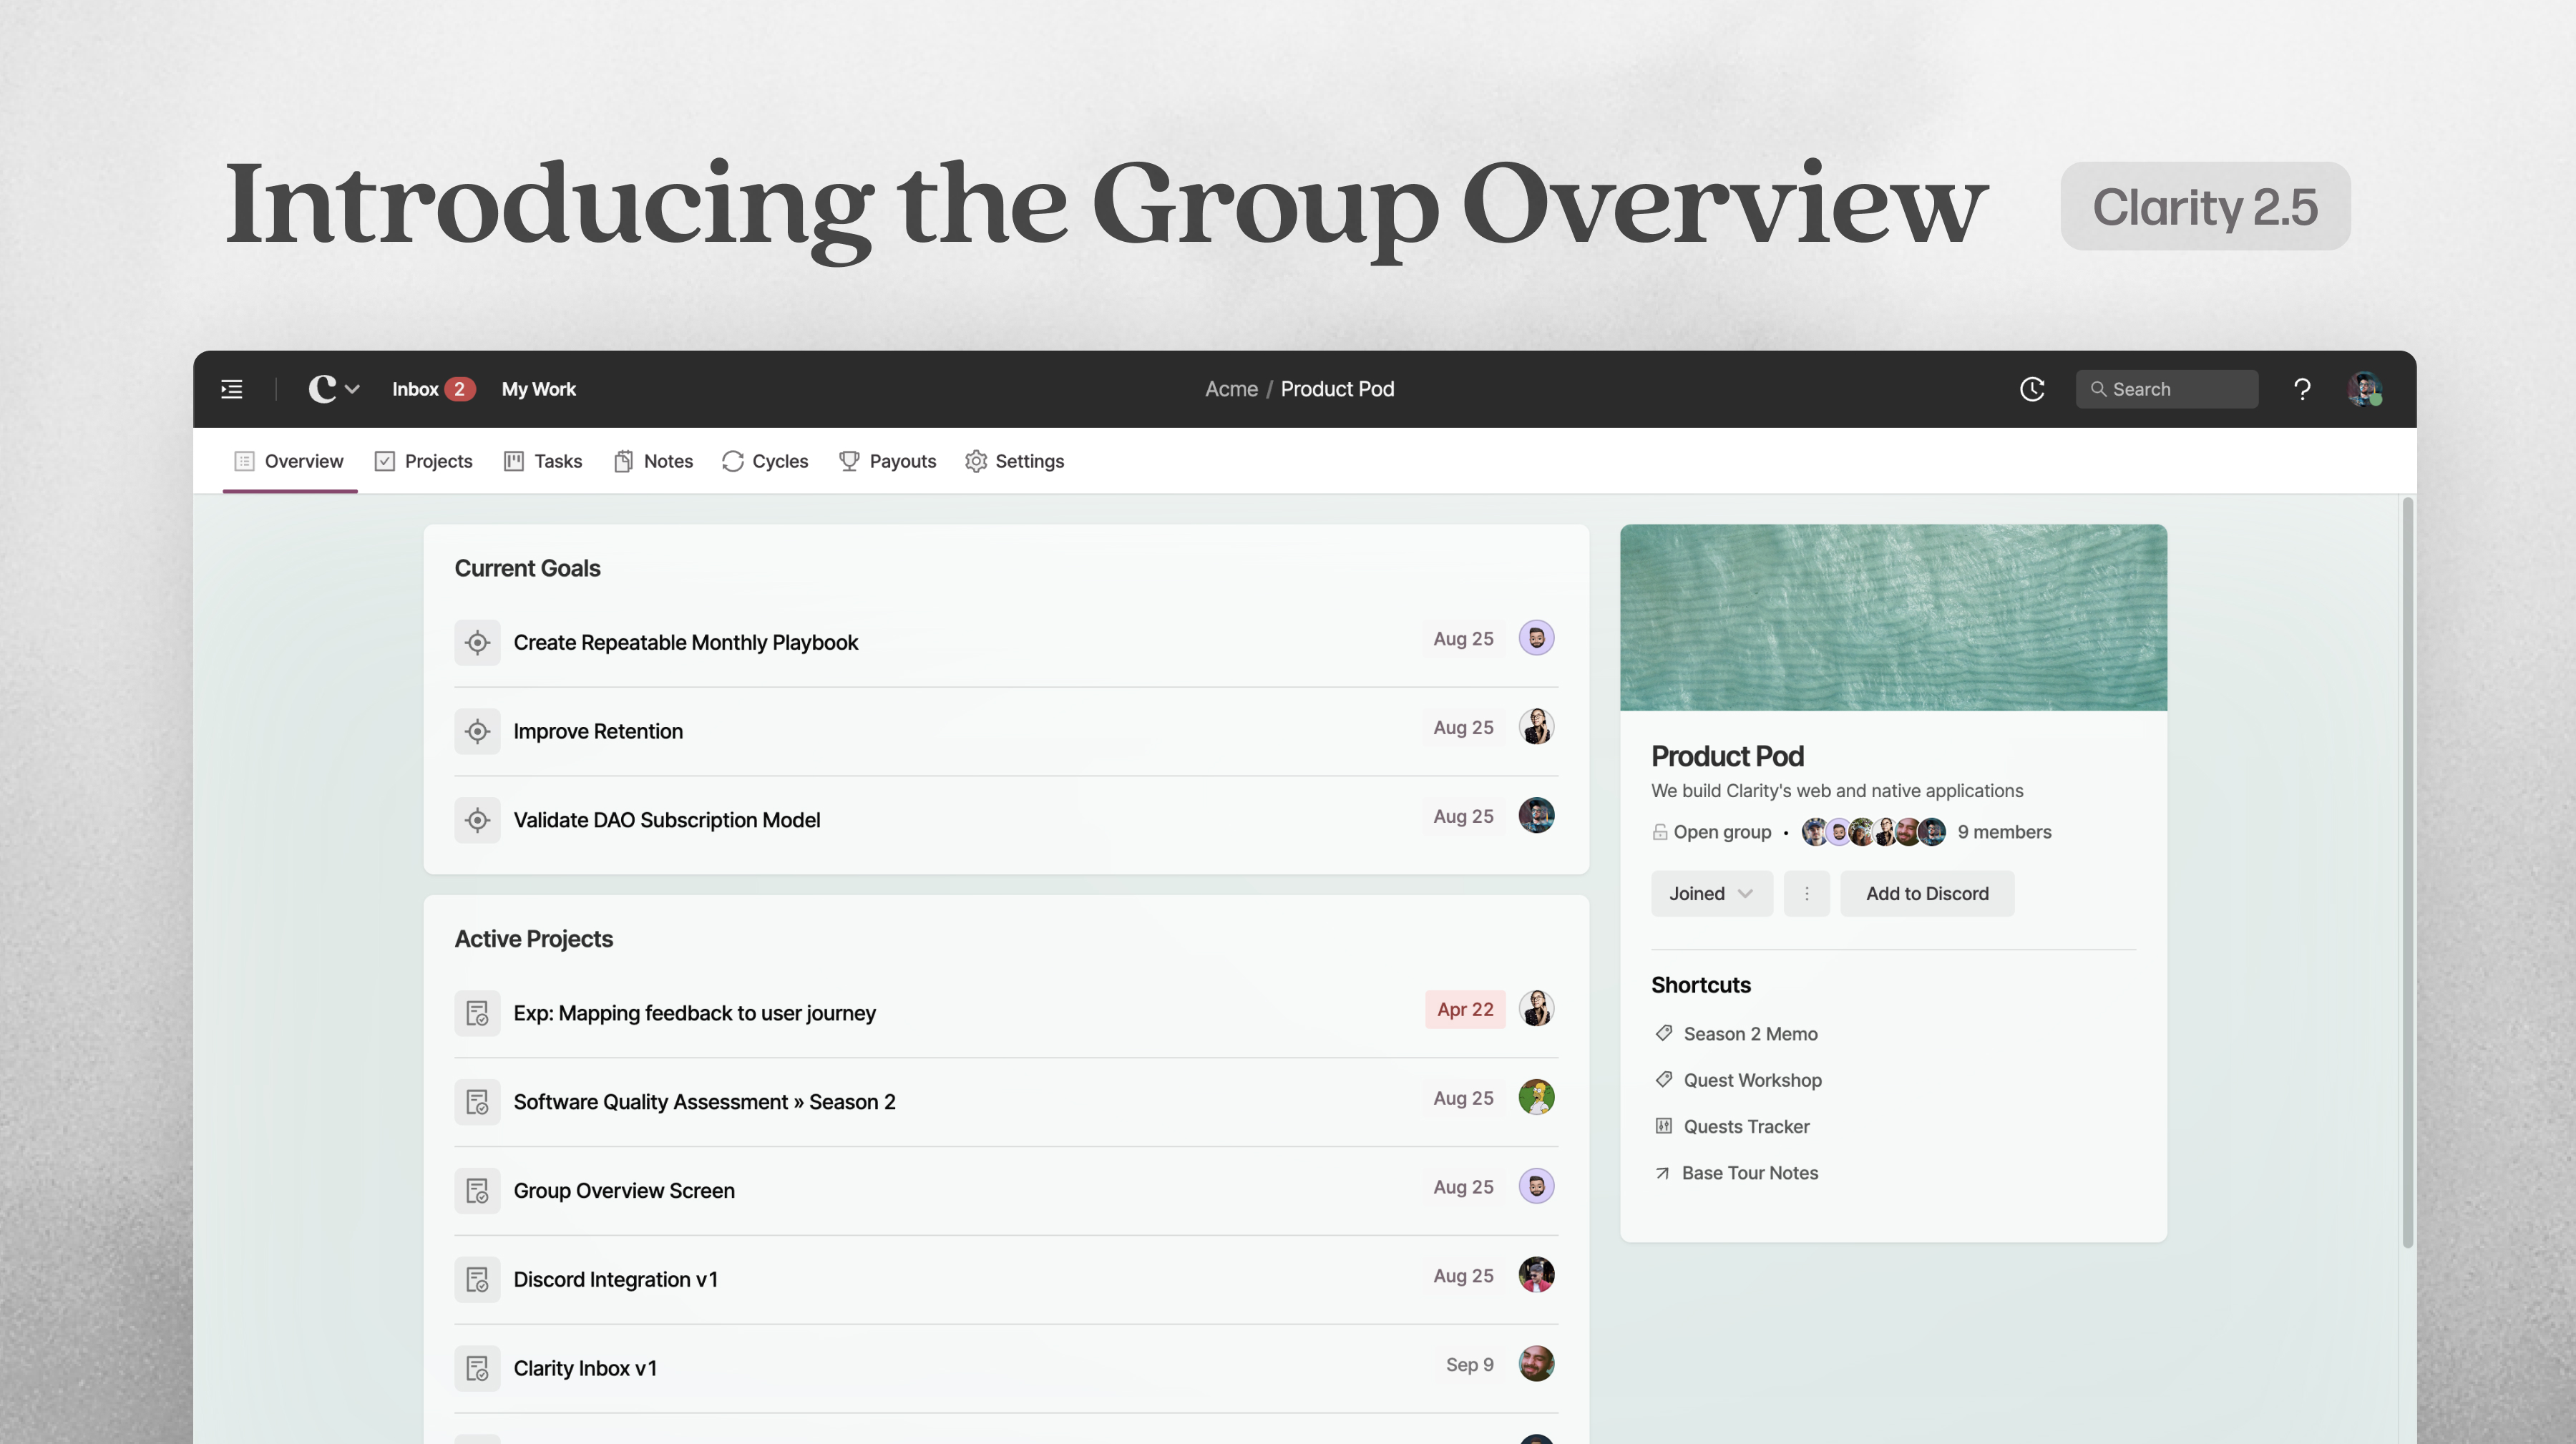Open the Season 2 Memo shortcut
Image resolution: width=2576 pixels, height=1444 pixels.
[x=1749, y=1034]
